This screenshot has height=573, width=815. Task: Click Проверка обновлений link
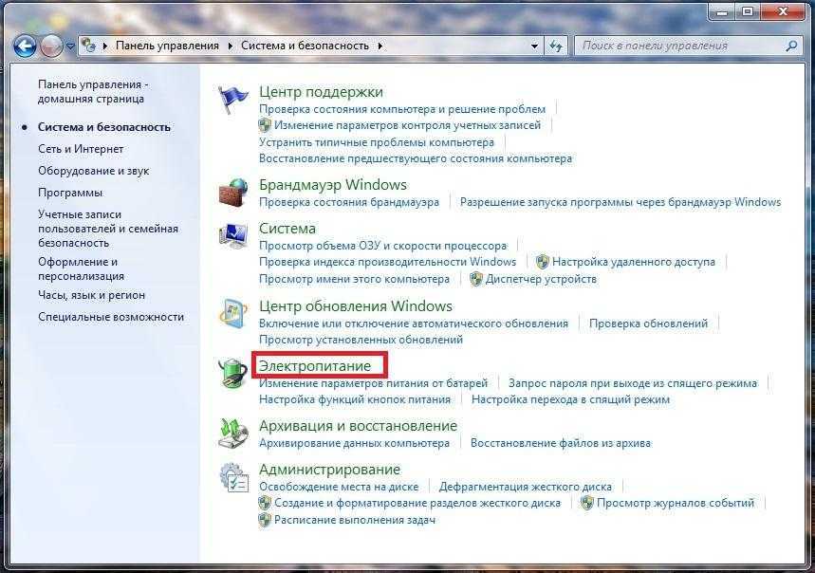648,323
